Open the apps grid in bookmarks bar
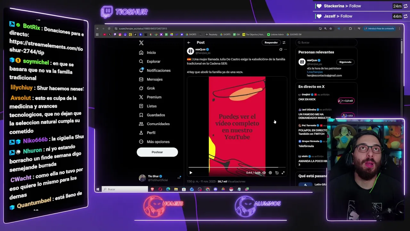 coord(97,34)
